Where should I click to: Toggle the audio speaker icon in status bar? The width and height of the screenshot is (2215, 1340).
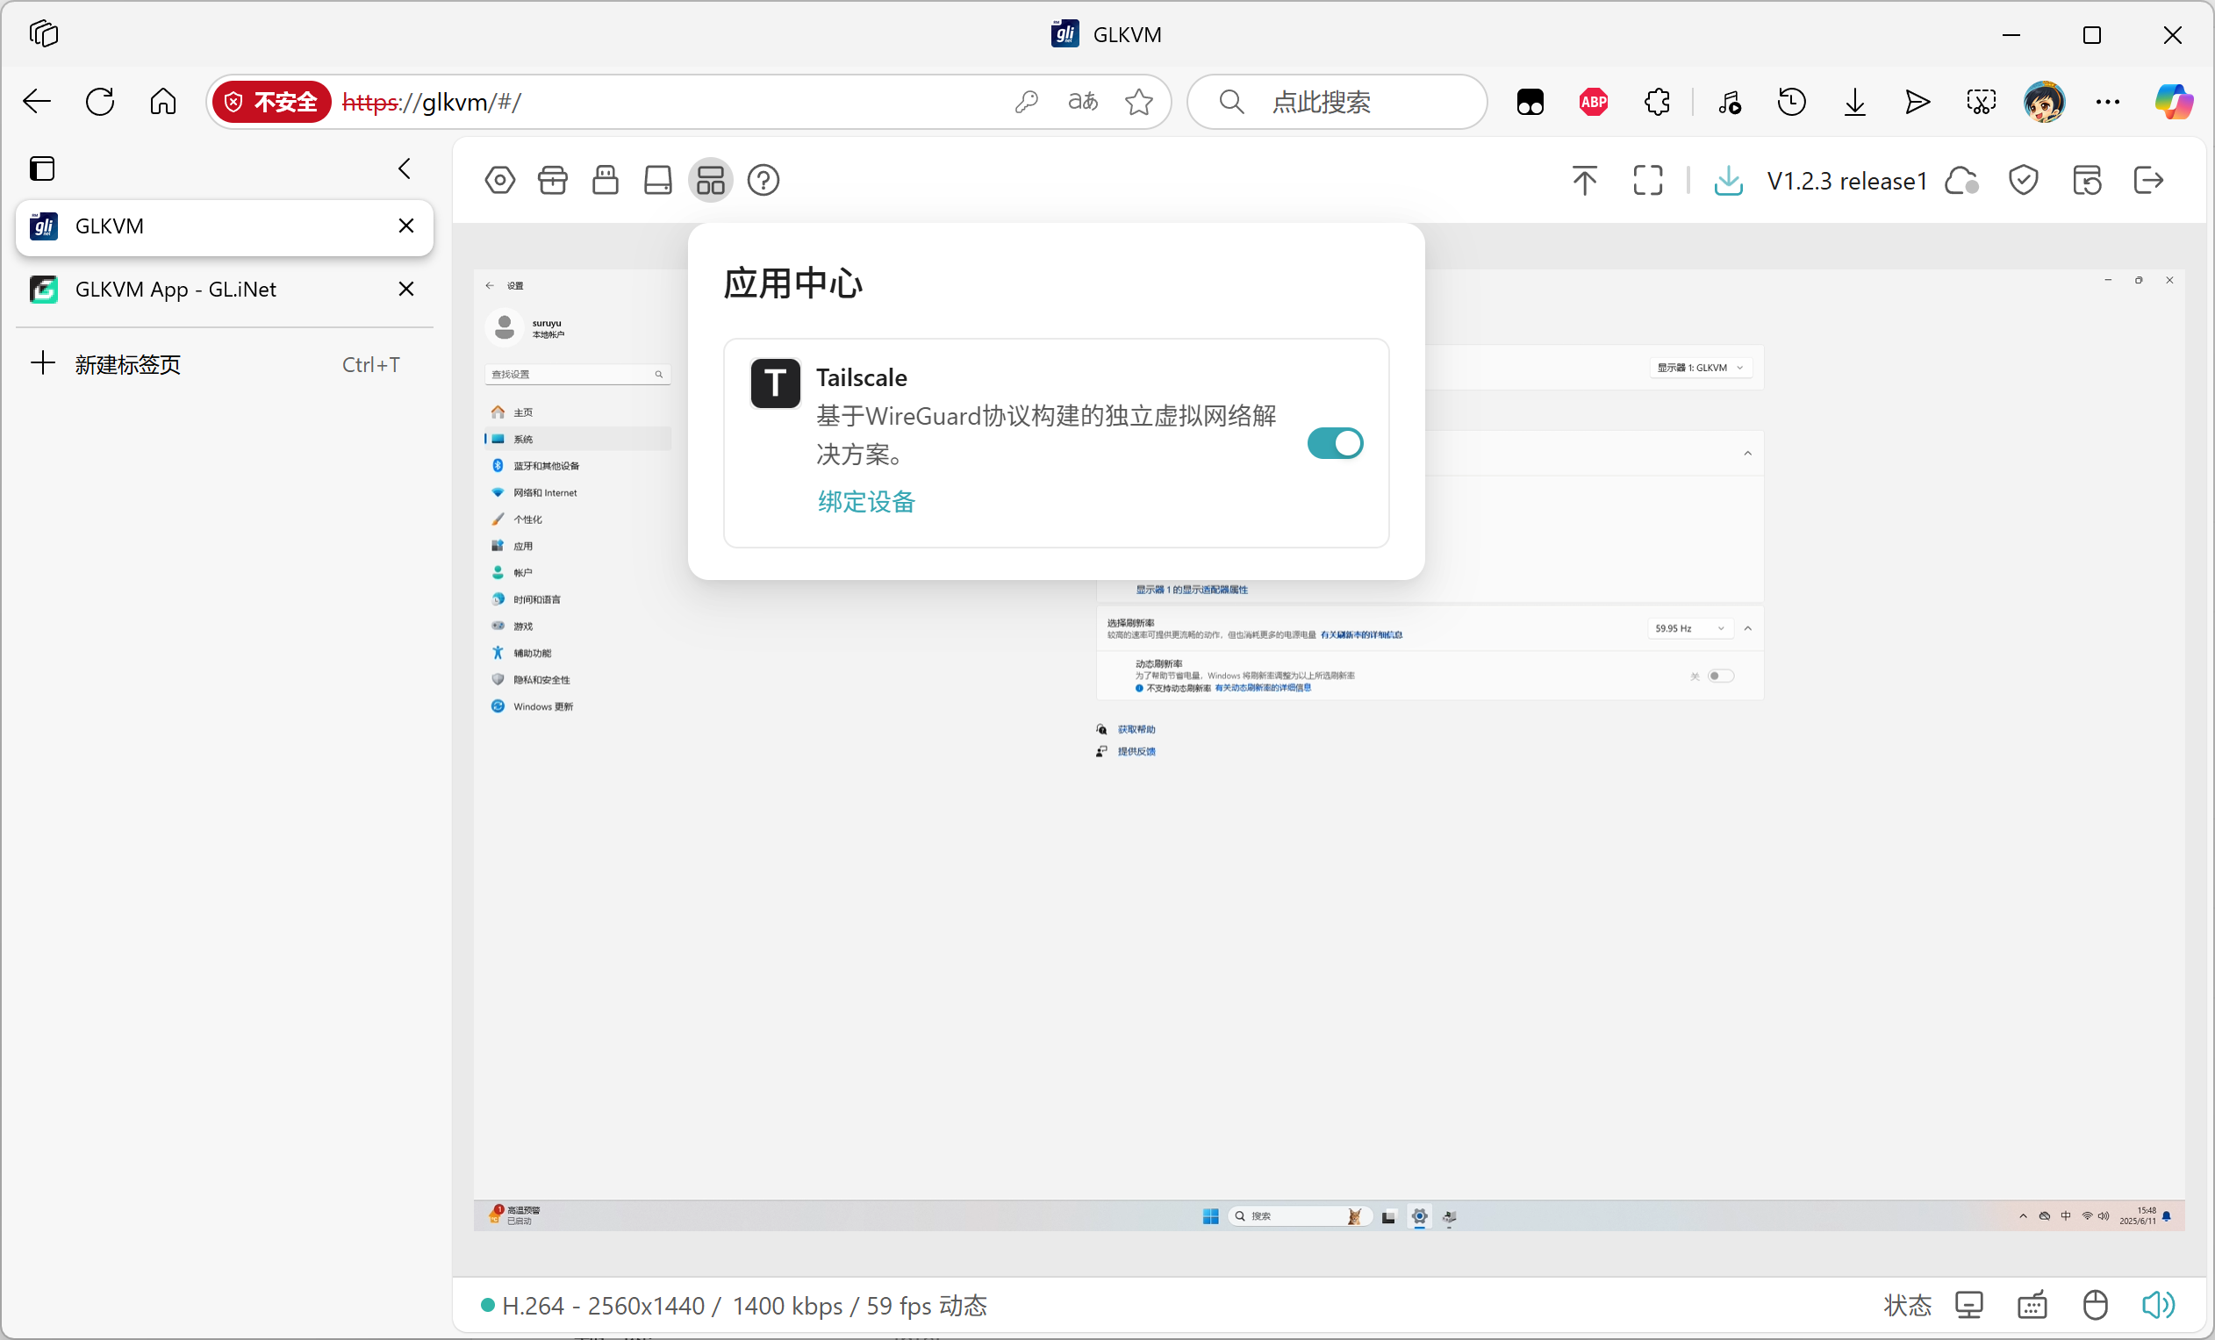click(x=2156, y=1305)
